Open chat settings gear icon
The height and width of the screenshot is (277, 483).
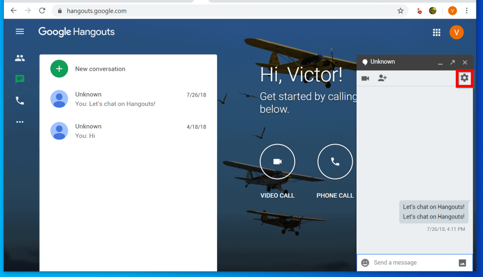click(x=464, y=78)
